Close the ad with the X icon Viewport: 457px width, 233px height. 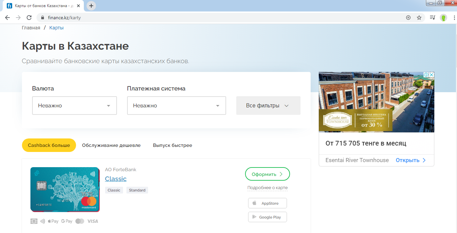pyautogui.click(x=432, y=75)
